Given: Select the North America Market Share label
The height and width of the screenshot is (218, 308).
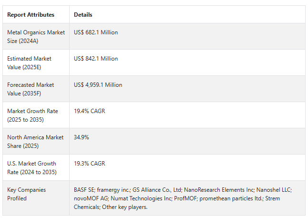Looking at the screenshot, I should 35,142.
